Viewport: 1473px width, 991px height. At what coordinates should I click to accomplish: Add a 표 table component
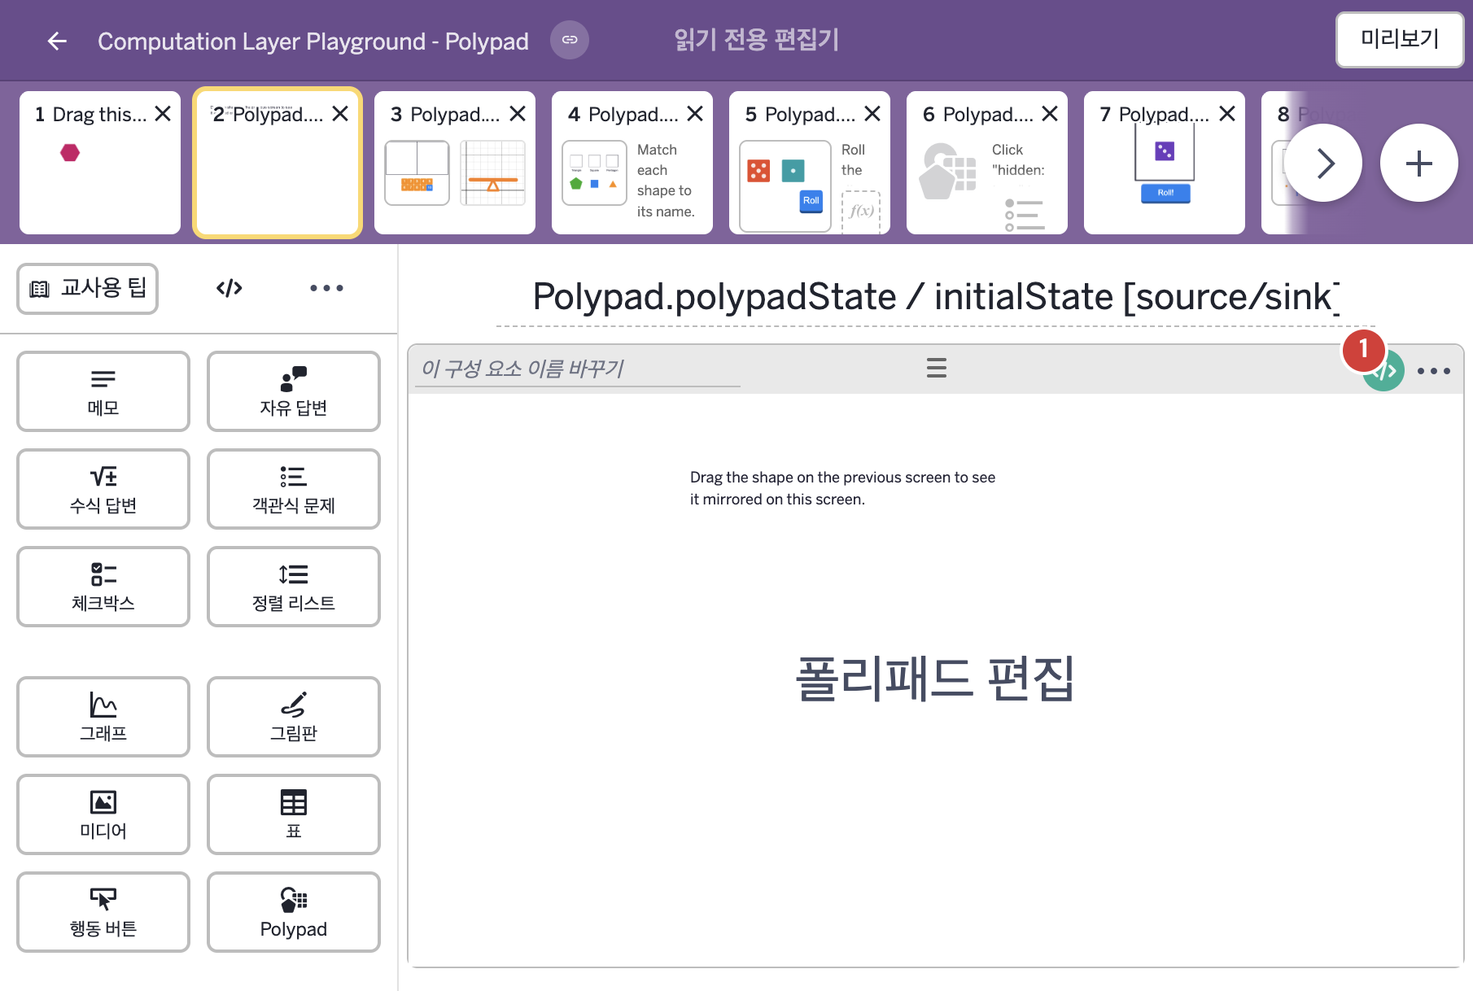coord(294,814)
